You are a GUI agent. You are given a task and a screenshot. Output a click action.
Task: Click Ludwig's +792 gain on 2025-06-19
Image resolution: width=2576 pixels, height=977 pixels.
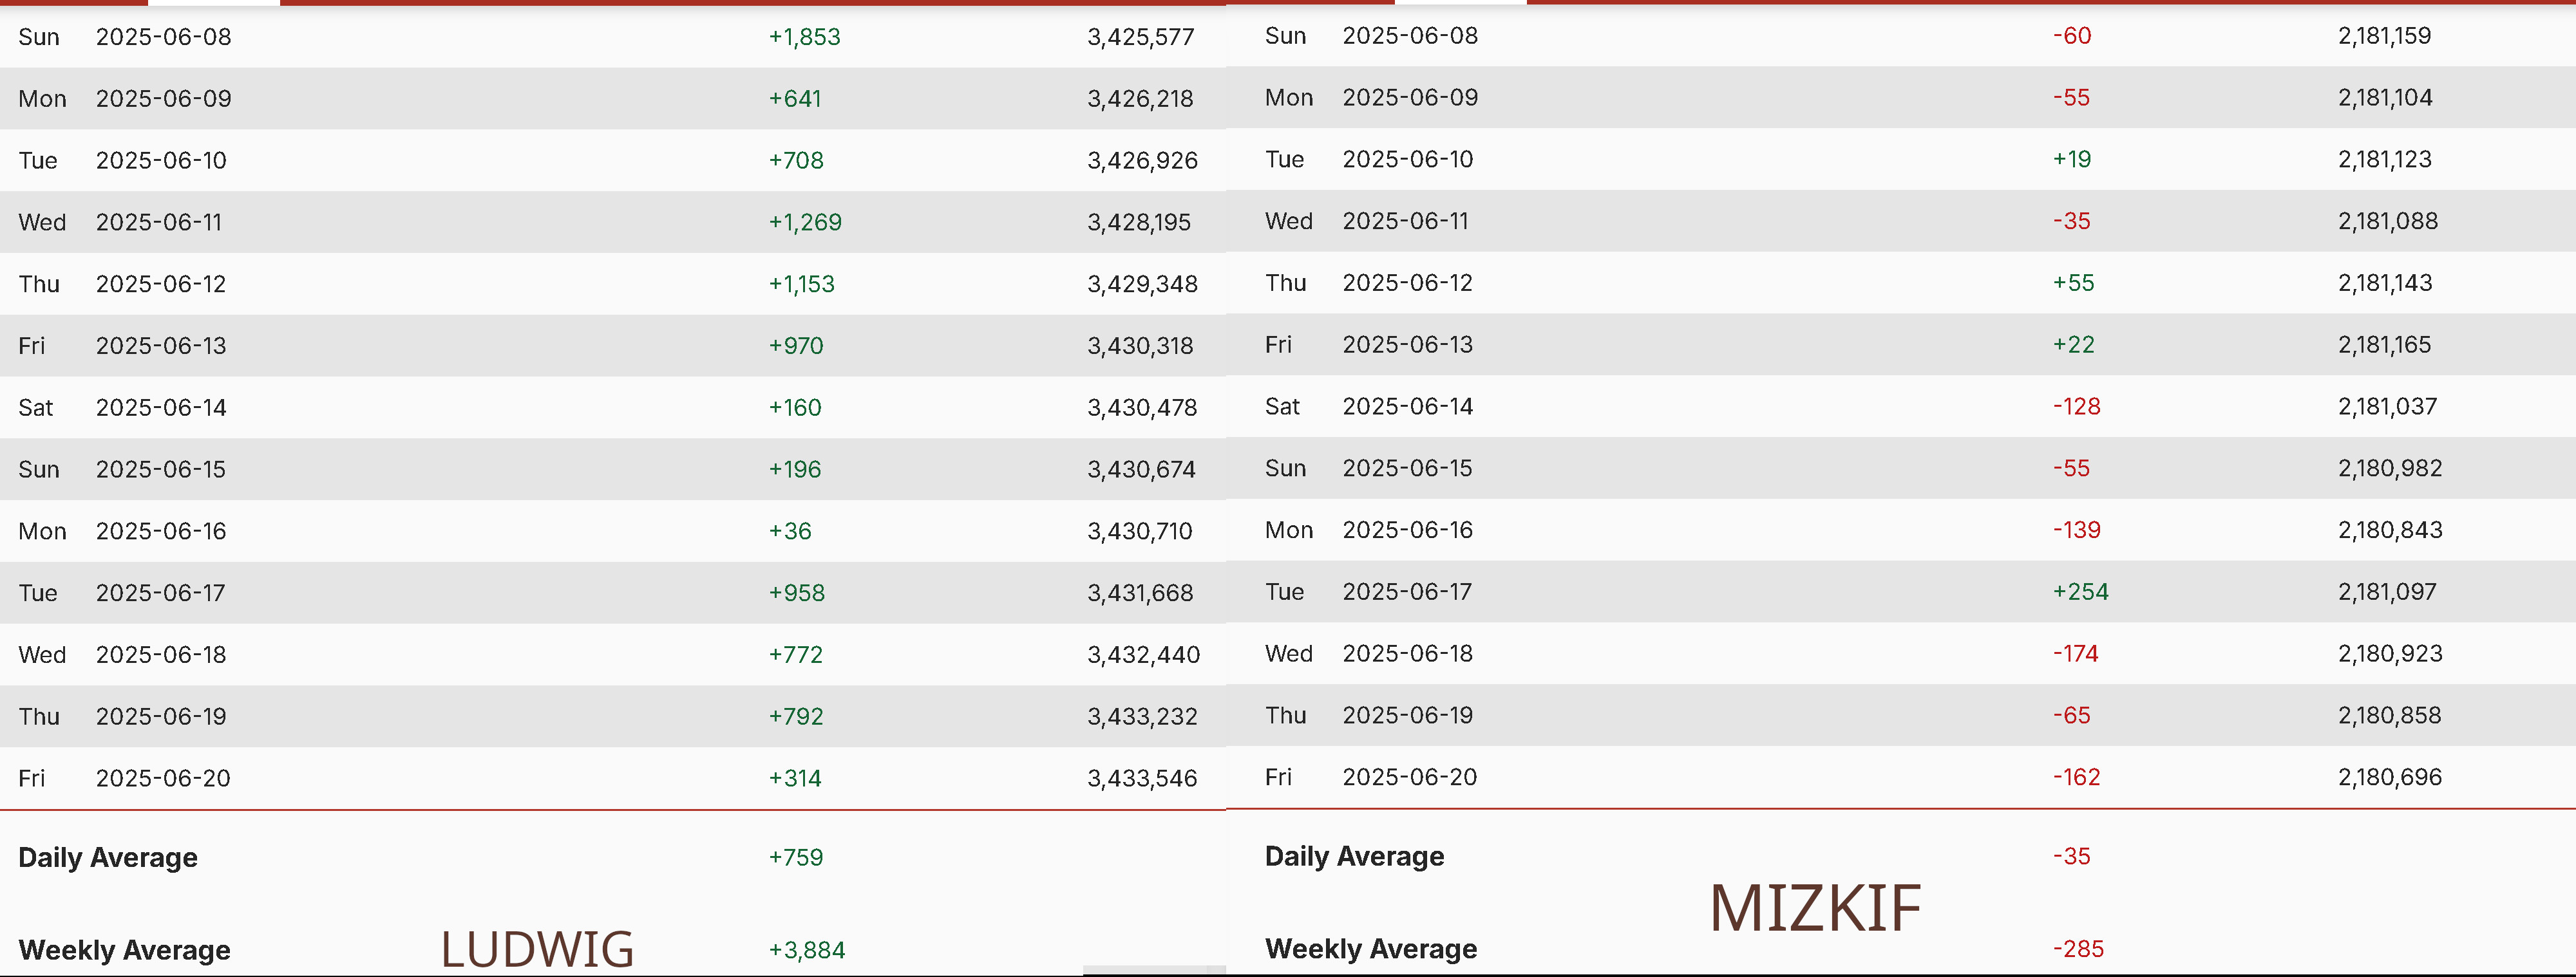(x=796, y=718)
